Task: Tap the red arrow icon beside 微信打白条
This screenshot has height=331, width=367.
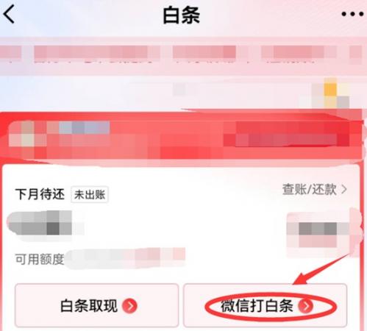Action: 305,306
